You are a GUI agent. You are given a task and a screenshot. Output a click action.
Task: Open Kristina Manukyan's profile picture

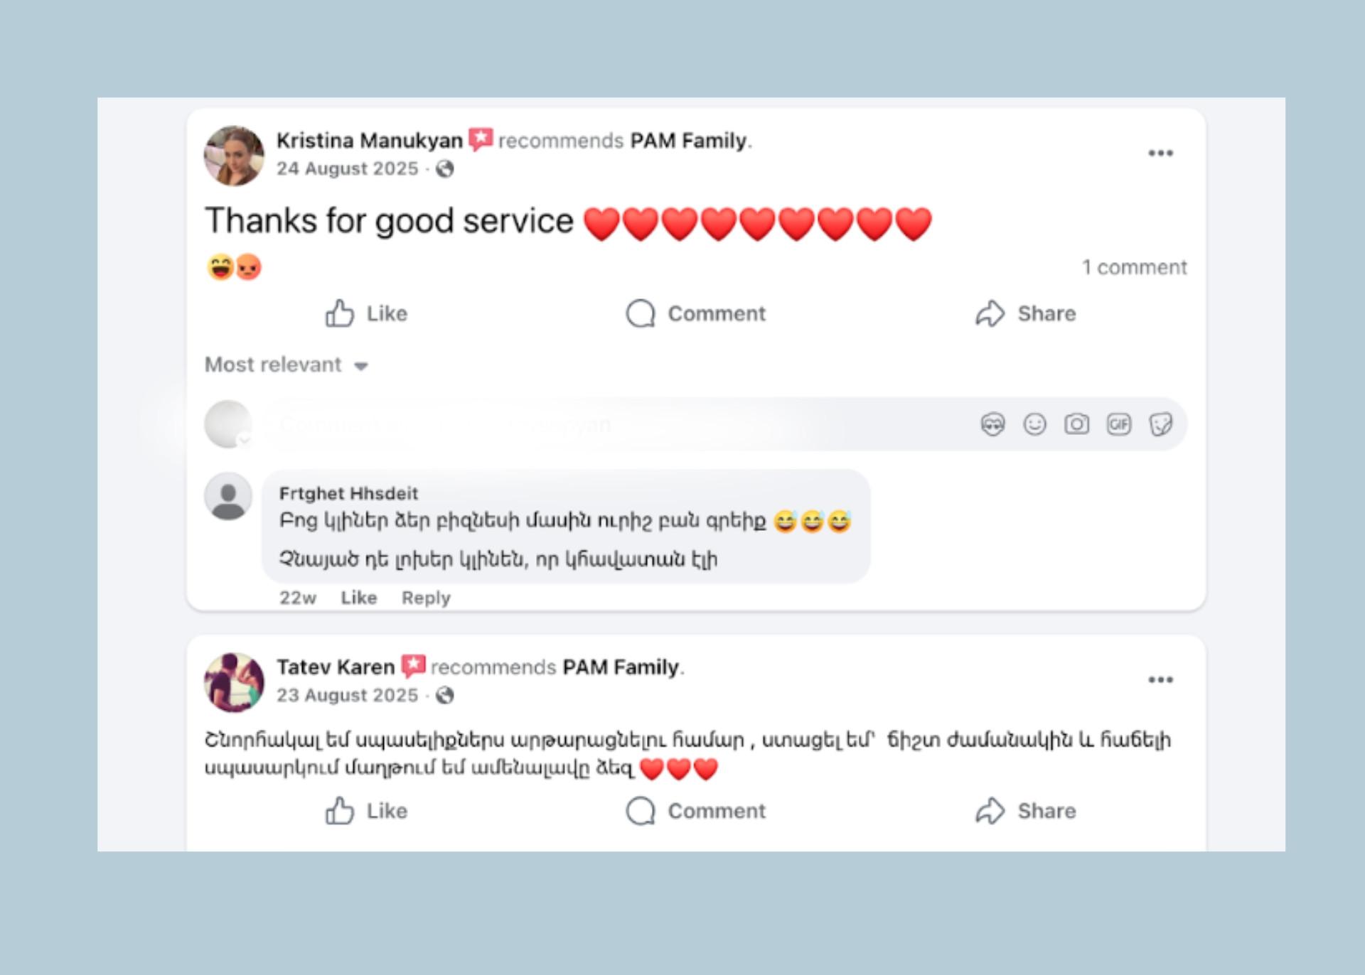click(234, 156)
